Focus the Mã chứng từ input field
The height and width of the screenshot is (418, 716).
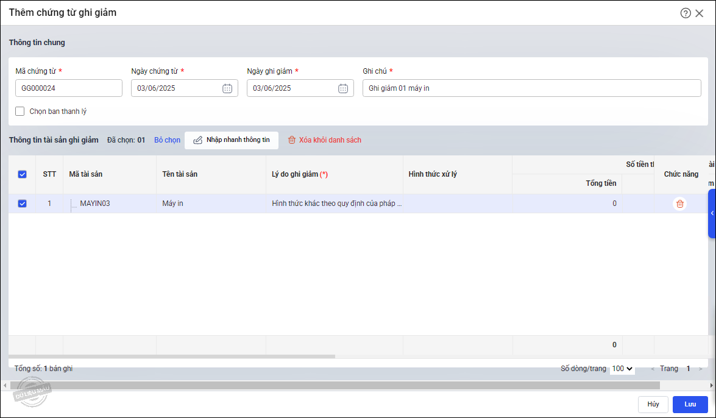click(x=69, y=88)
